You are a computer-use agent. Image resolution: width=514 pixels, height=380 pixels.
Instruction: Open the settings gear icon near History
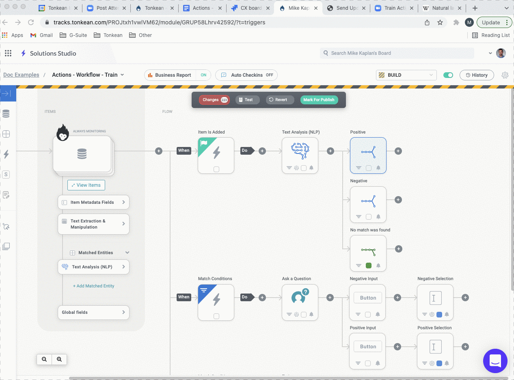click(x=505, y=75)
